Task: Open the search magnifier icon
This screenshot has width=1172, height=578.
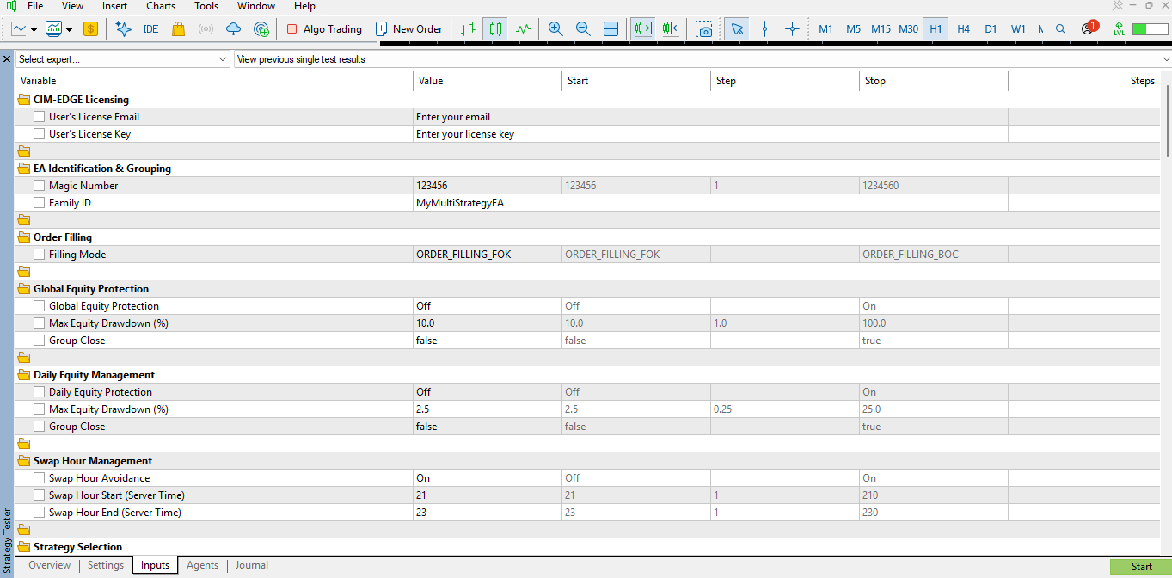Action: [1060, 28]
